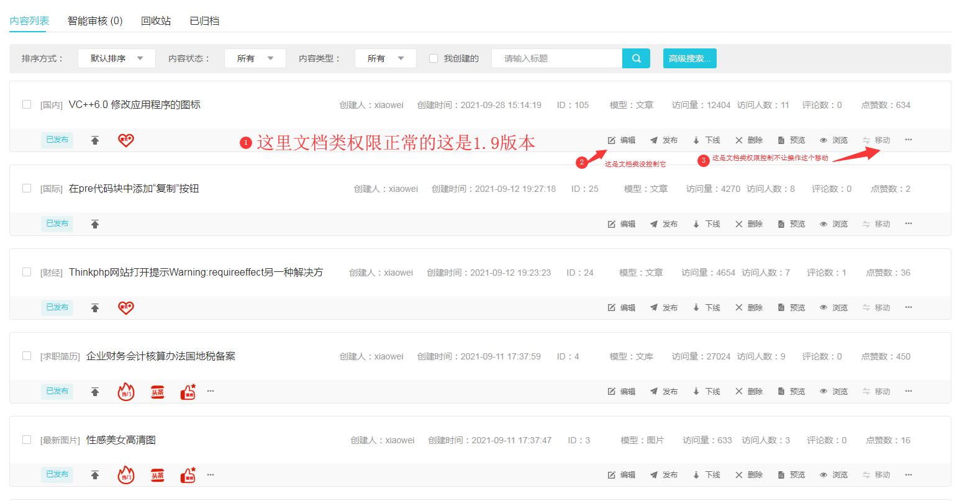Viewport: 962px width, 501px height.
Task: Click 已发布 status badge in Thinkphp row
Action: tap(57, 307)
